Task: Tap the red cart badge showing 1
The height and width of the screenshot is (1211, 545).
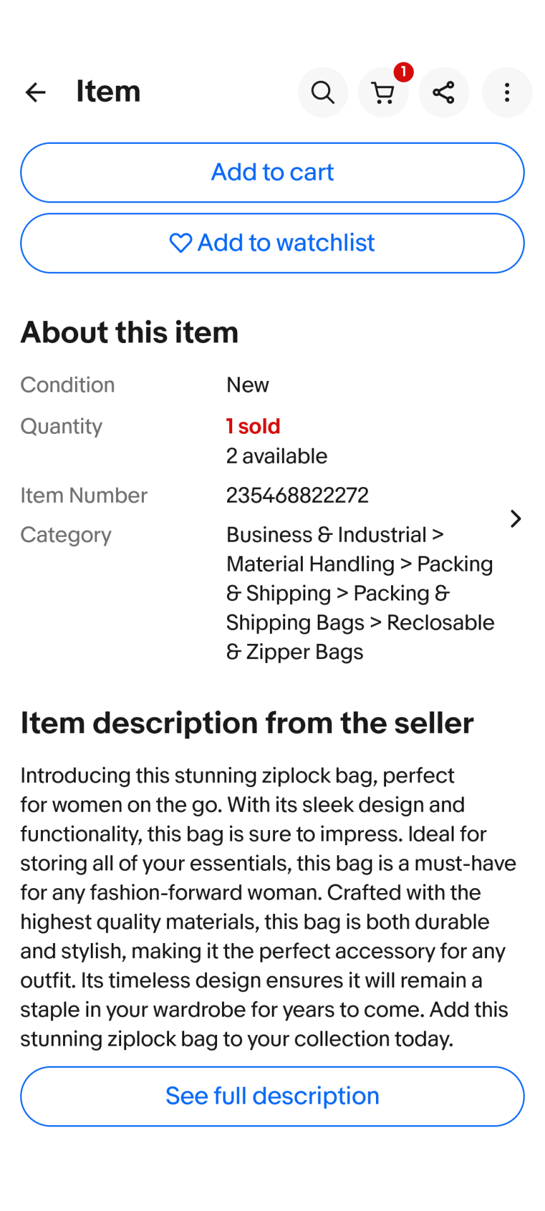Action: coord(404,72)
